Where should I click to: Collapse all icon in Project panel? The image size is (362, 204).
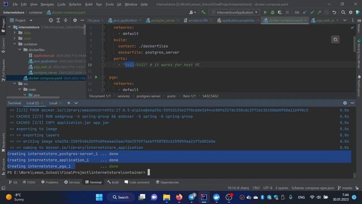[66, 20]
